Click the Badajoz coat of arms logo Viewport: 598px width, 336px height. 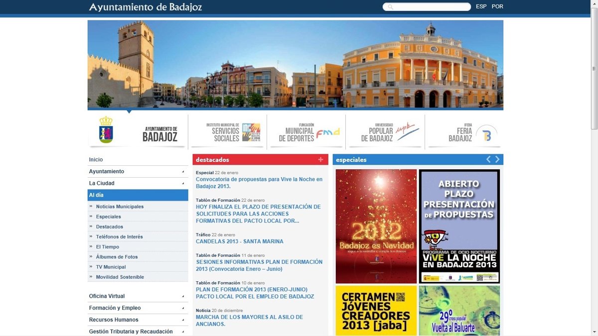click(106, 130)
